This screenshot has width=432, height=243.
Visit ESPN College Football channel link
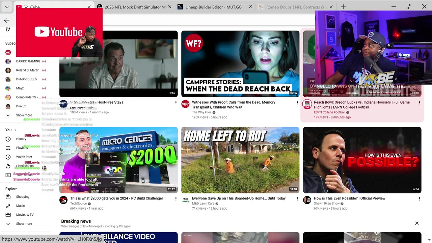(x=329, y=112)
